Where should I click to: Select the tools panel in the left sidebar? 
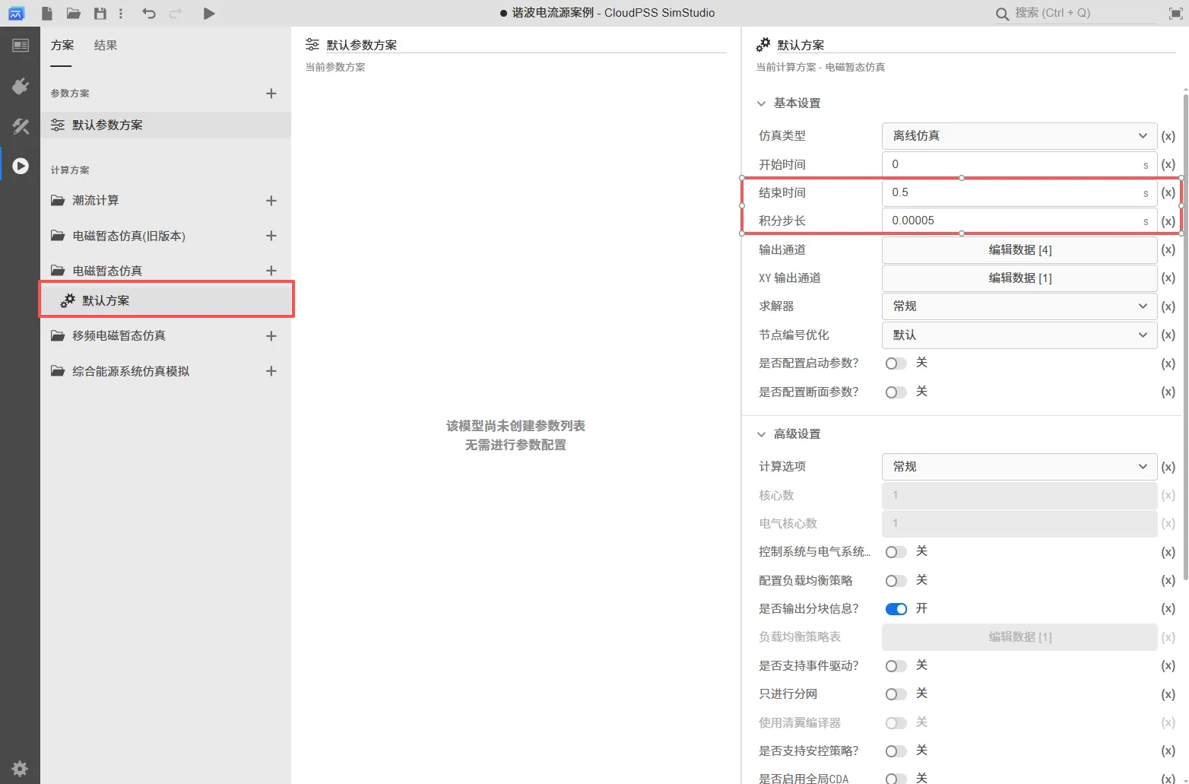tap(21, 126)
